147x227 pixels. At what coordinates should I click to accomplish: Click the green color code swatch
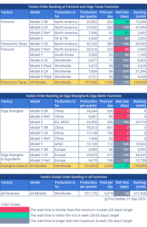tap(15, 215)
